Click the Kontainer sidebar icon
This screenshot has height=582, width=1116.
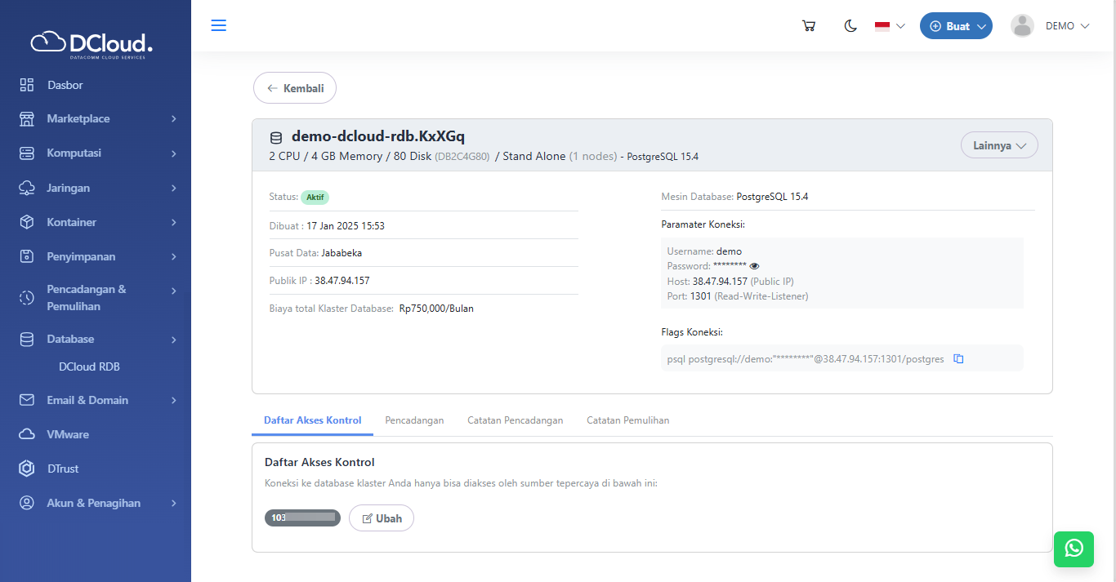[26, 221]
